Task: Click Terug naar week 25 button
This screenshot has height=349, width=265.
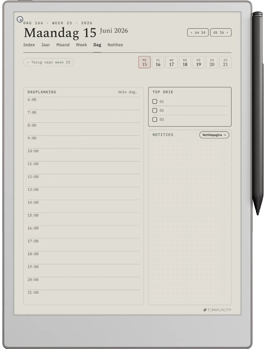Action: pos(48,62)
